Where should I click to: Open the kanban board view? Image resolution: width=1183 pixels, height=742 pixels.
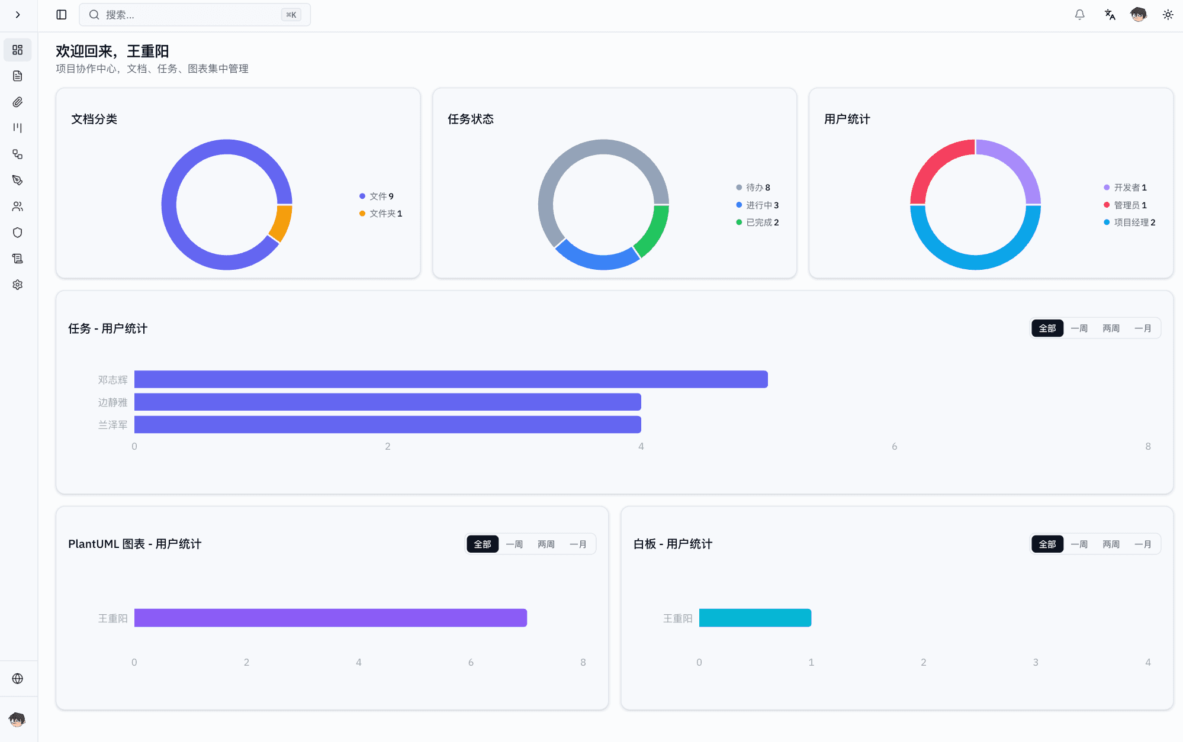18,128
